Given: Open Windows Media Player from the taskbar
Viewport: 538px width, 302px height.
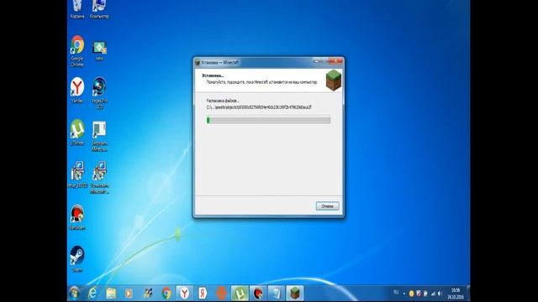Looking at the screenshot, I should point(129,293).
